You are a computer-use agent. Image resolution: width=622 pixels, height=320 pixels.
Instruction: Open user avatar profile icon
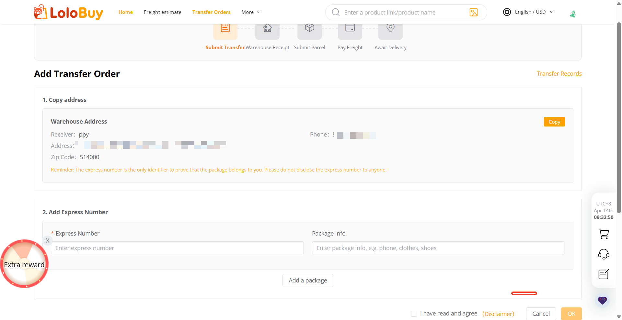pyautogui.click(x=573, y=14)
